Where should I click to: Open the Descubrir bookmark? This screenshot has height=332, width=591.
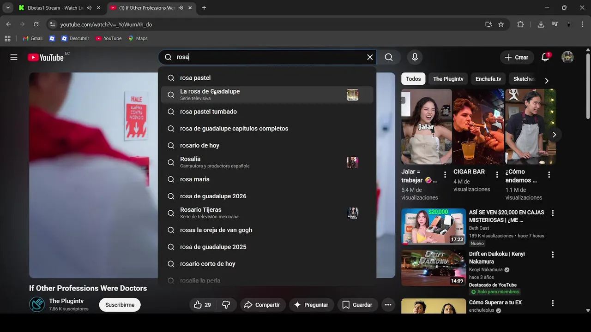coord(75,38)
